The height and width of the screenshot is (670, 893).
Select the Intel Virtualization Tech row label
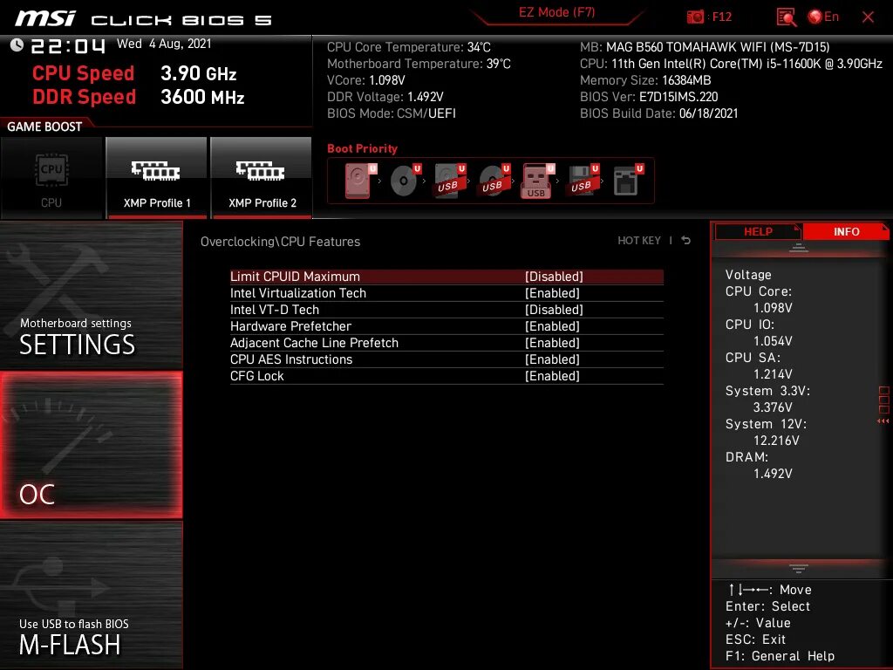coord(298,293)
